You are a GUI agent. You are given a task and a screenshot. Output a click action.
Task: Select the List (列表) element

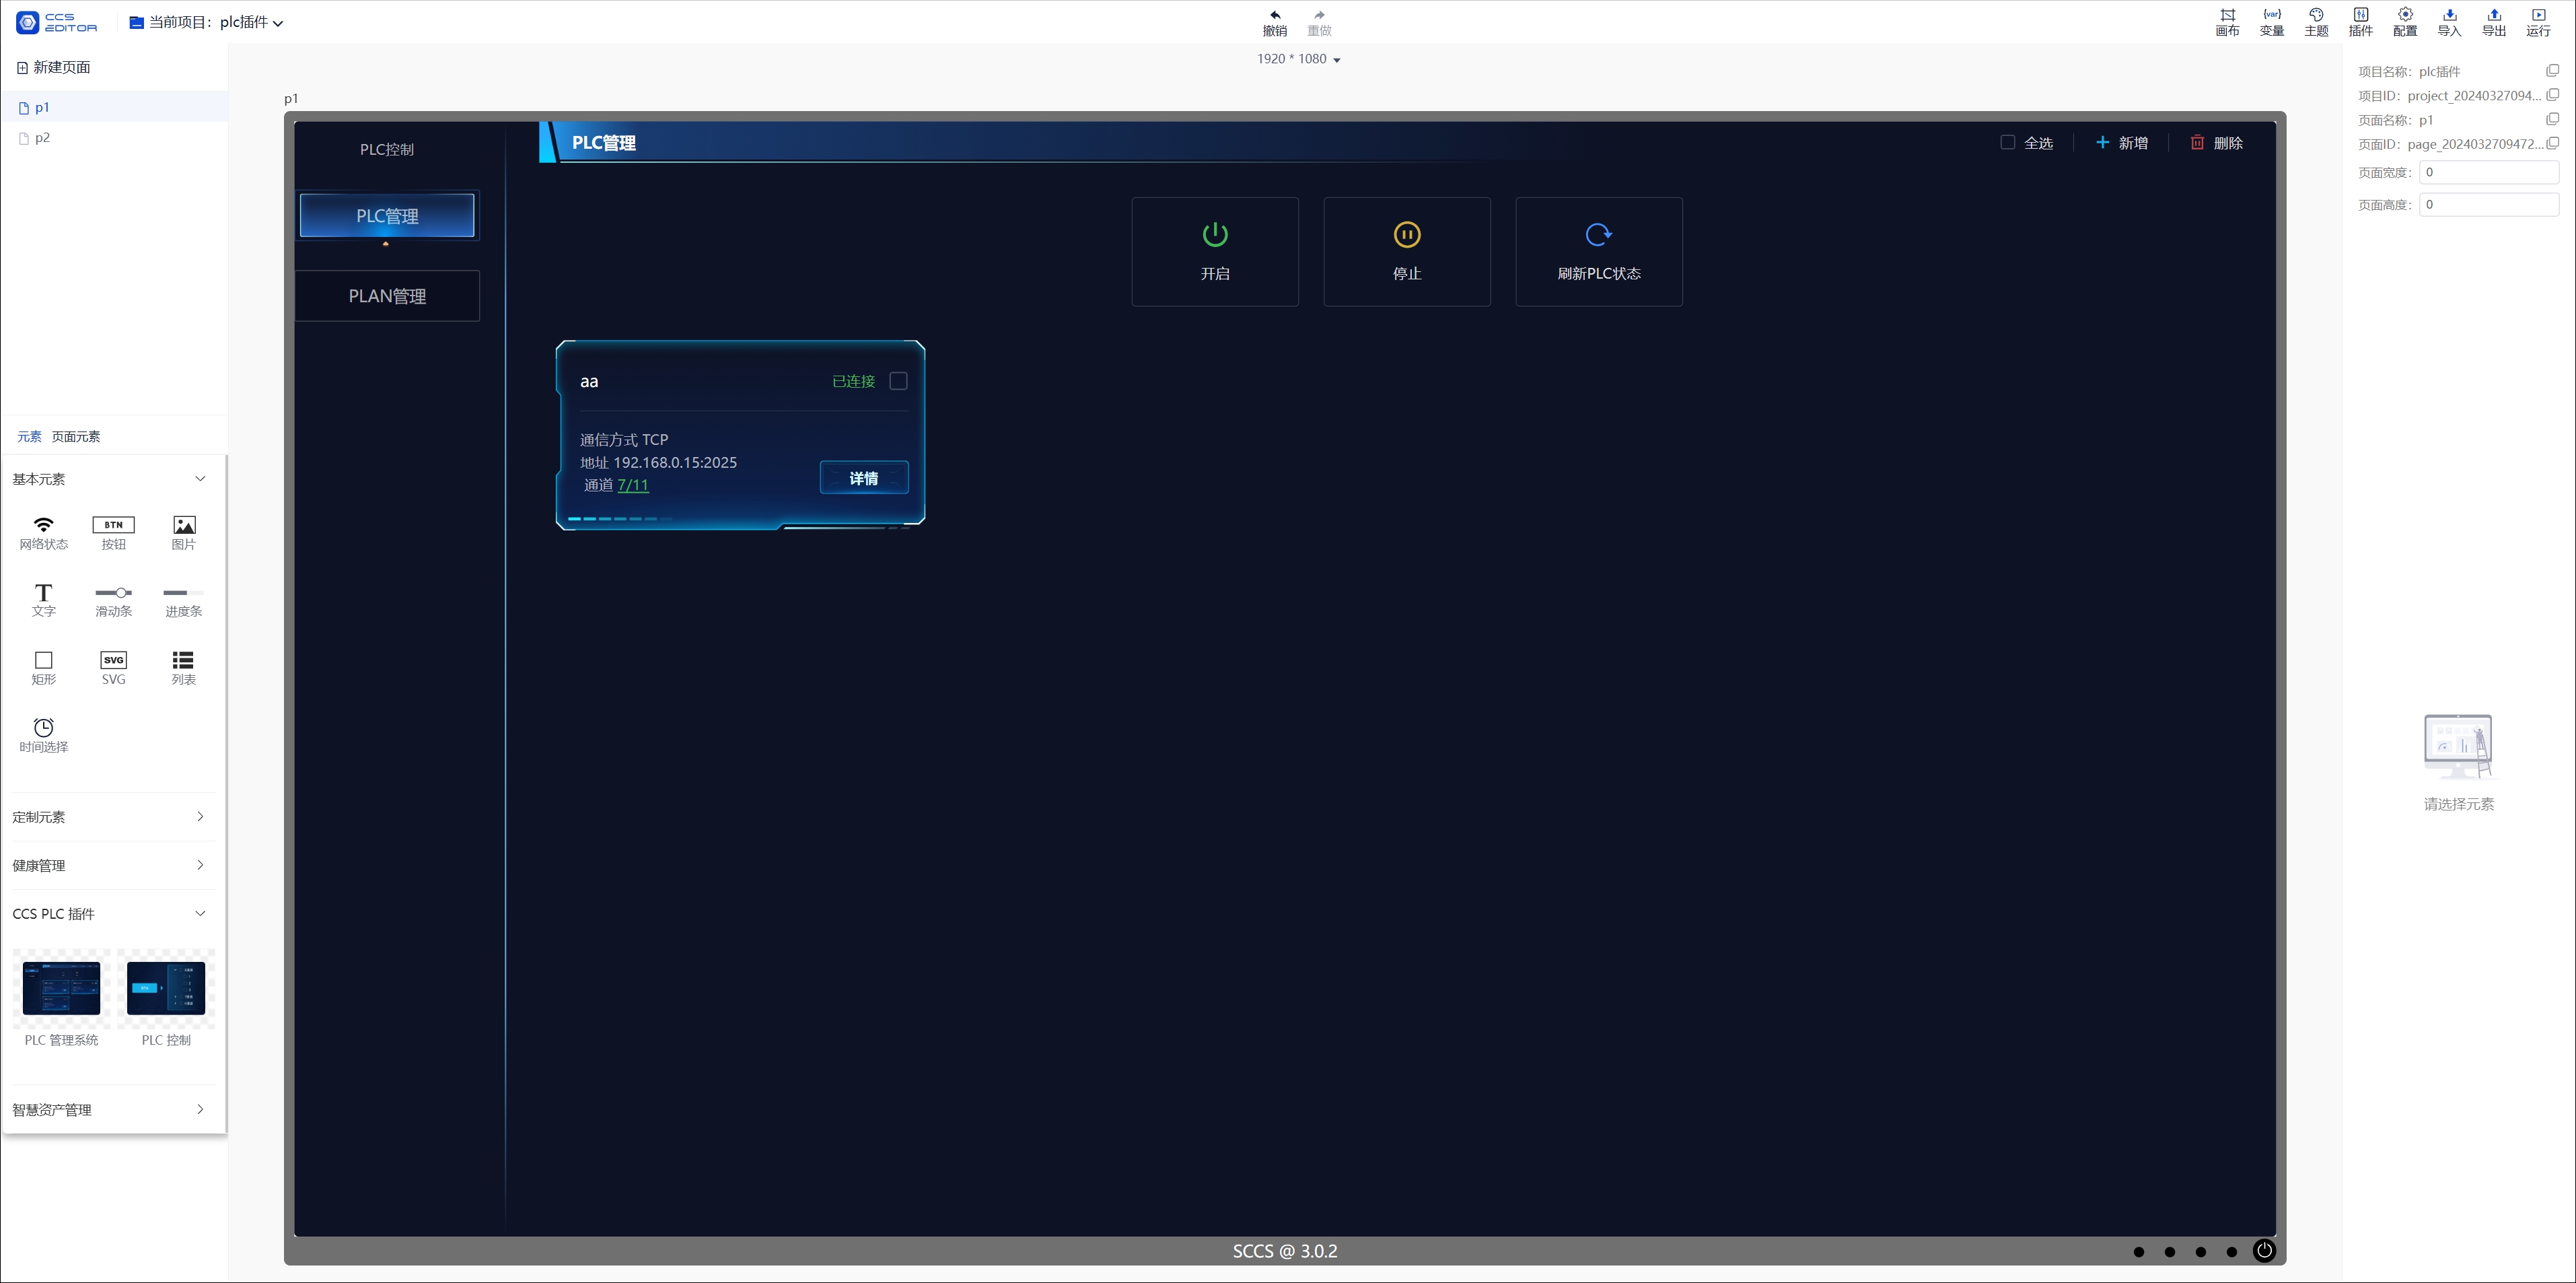point(184,668)
